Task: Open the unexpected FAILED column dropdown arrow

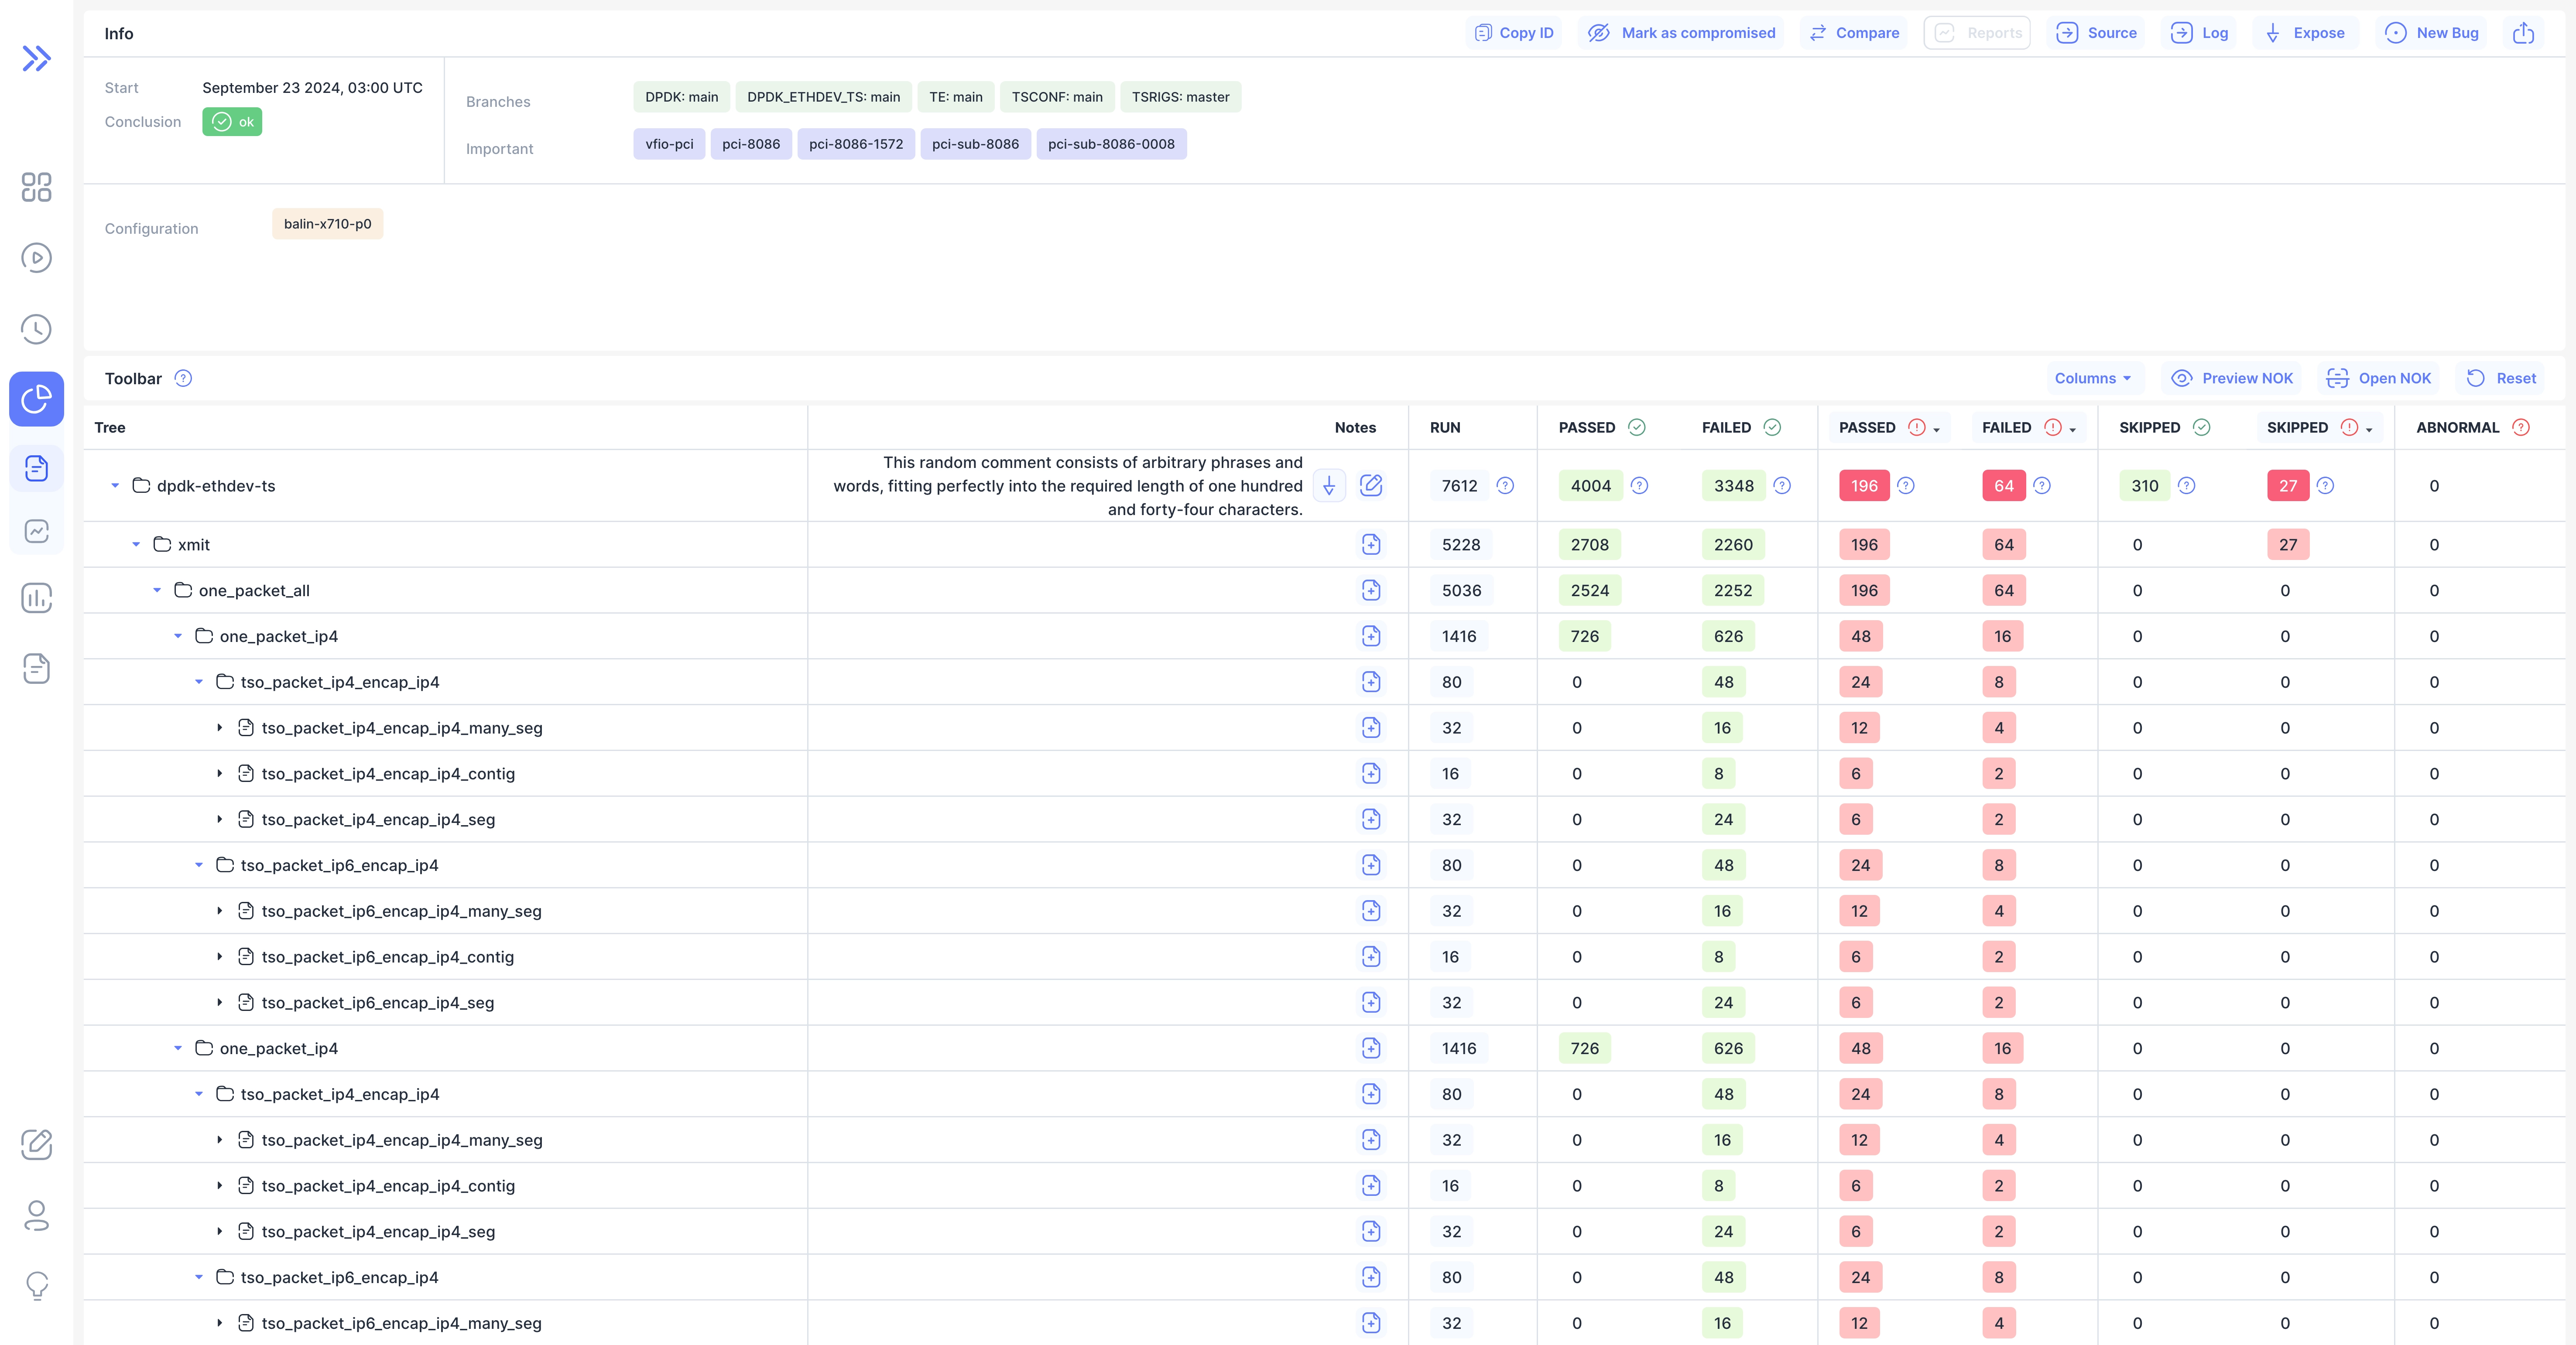Action: point(2073,430)
